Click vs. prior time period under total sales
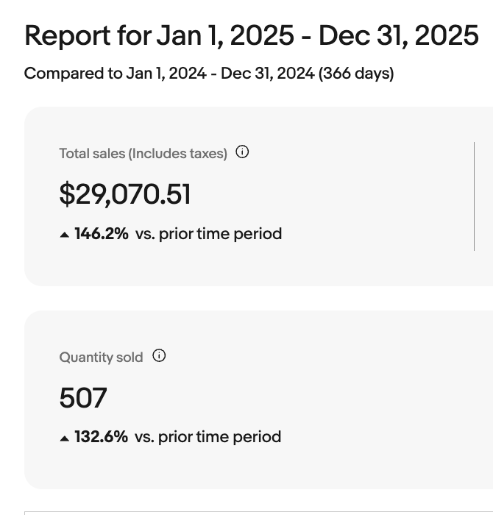 coord(208,234)
